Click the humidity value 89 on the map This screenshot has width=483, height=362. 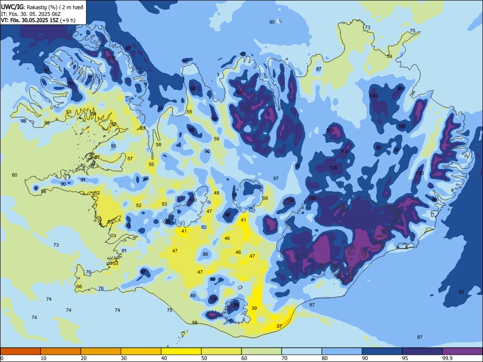coord(193,296)
